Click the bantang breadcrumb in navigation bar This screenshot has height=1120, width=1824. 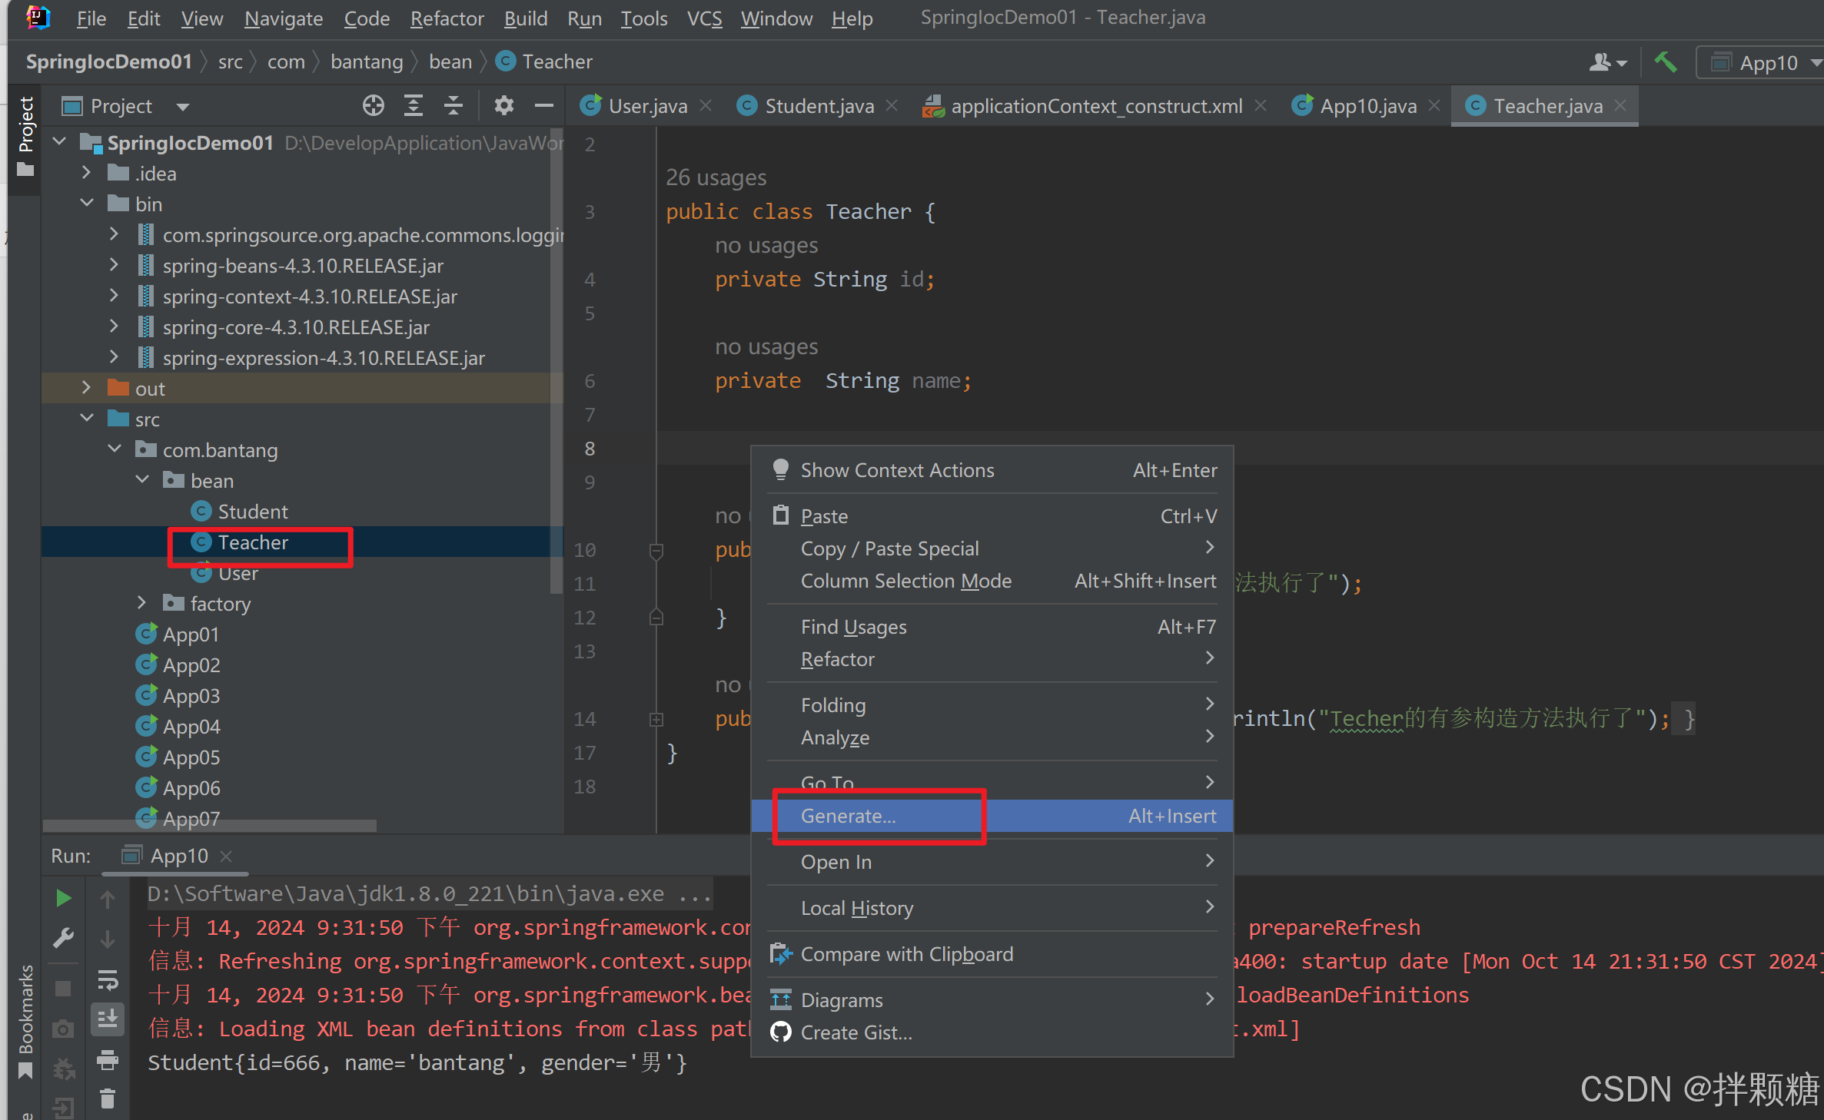coord(367,62)
